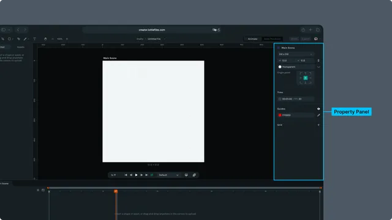Image resolution: width=392 pixels, height=220 pixels.
Task: Zoom in with the plus icon
Action: pos(67,39)
